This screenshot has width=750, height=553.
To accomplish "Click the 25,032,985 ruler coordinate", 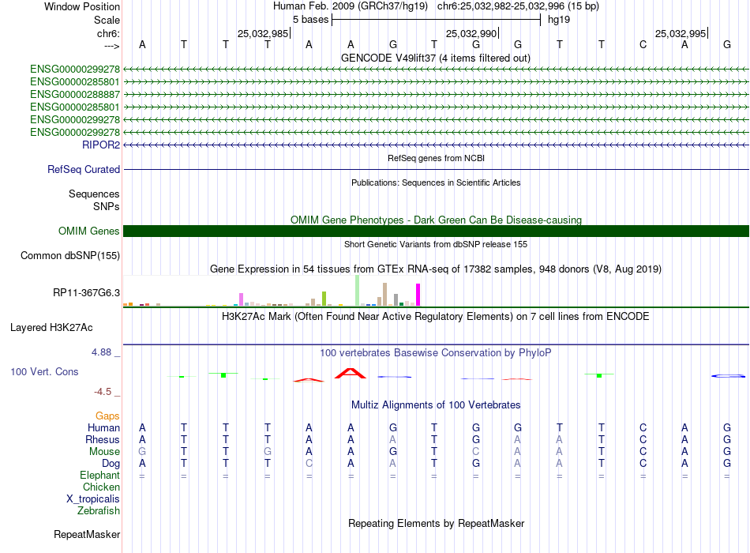I will [x=263, y=33].
